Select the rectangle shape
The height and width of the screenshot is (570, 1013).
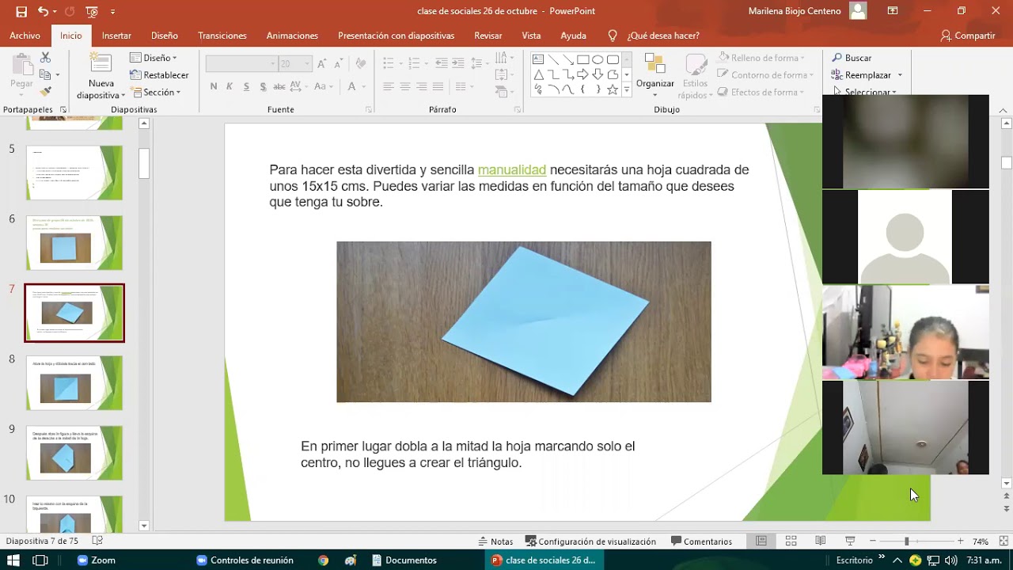tap(582, 59)
